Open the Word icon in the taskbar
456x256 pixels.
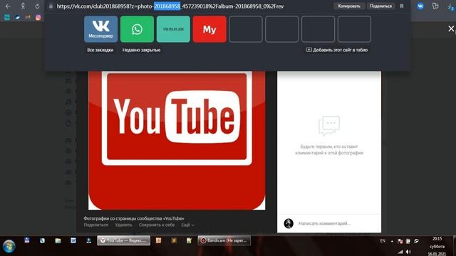73,240
